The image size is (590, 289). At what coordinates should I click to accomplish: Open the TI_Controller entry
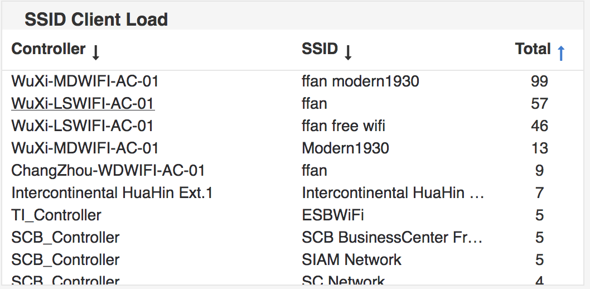click(x=56, y=215)
